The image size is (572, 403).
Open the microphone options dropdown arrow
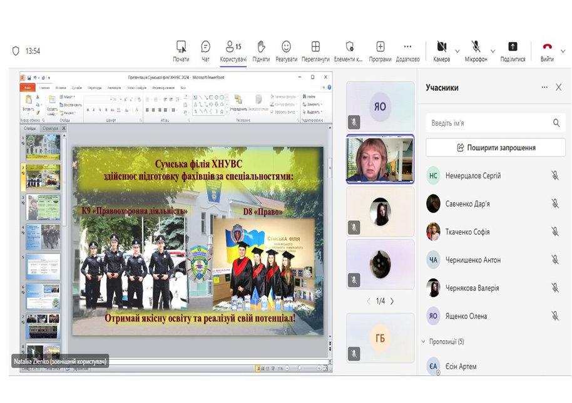(x=493, y=51)
